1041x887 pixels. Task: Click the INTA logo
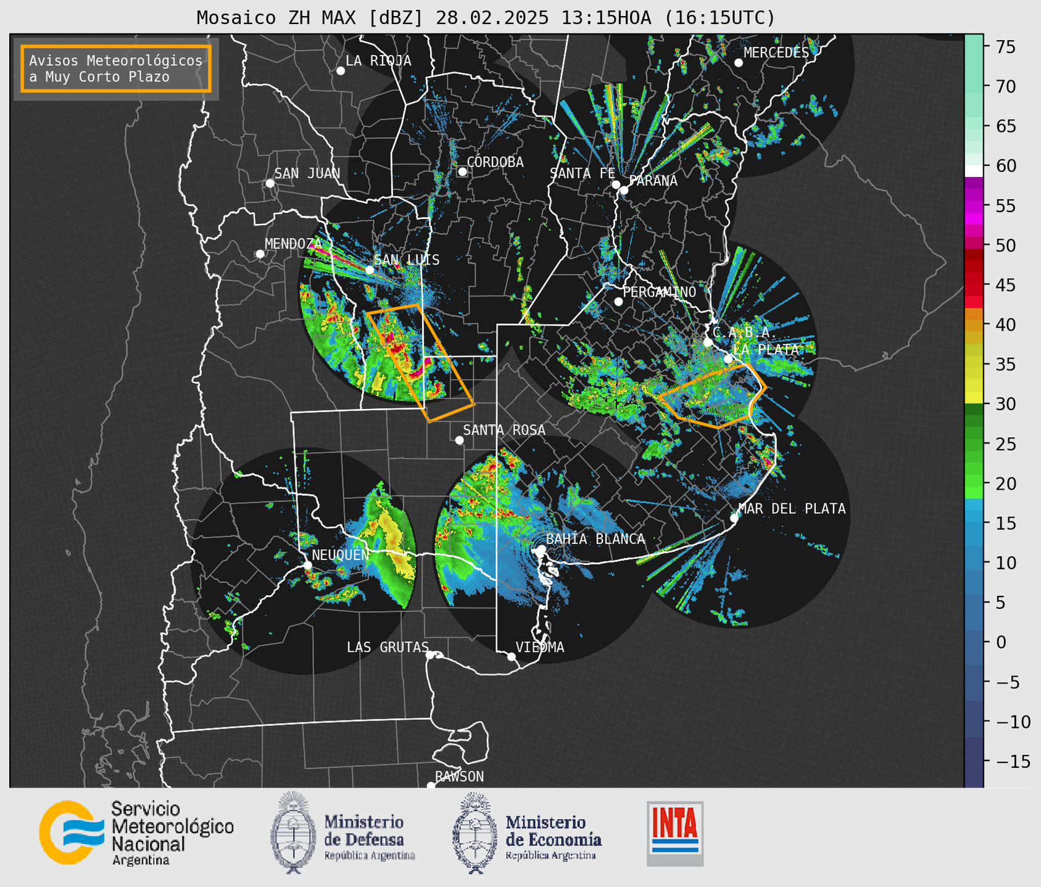coord(675,833)
